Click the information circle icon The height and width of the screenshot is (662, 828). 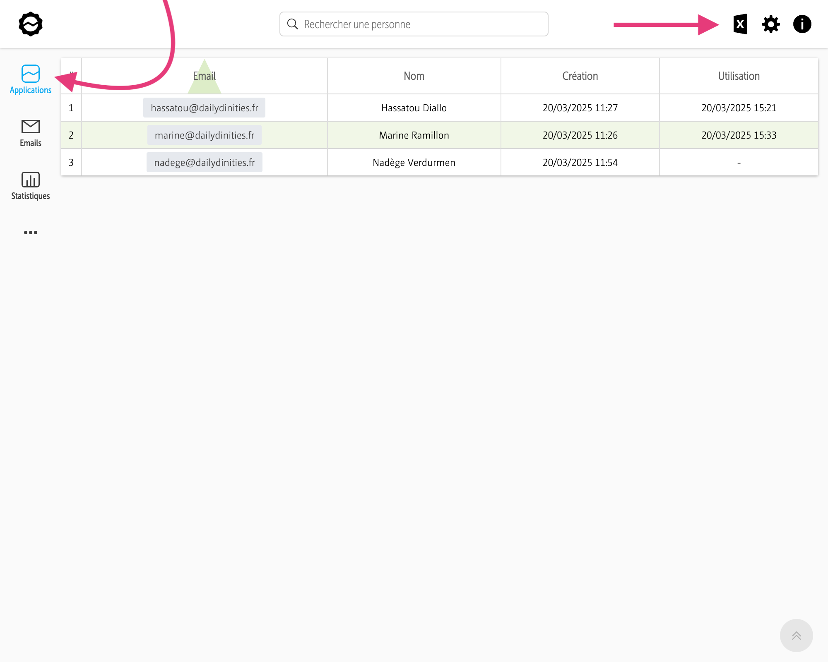coord(802,24)
